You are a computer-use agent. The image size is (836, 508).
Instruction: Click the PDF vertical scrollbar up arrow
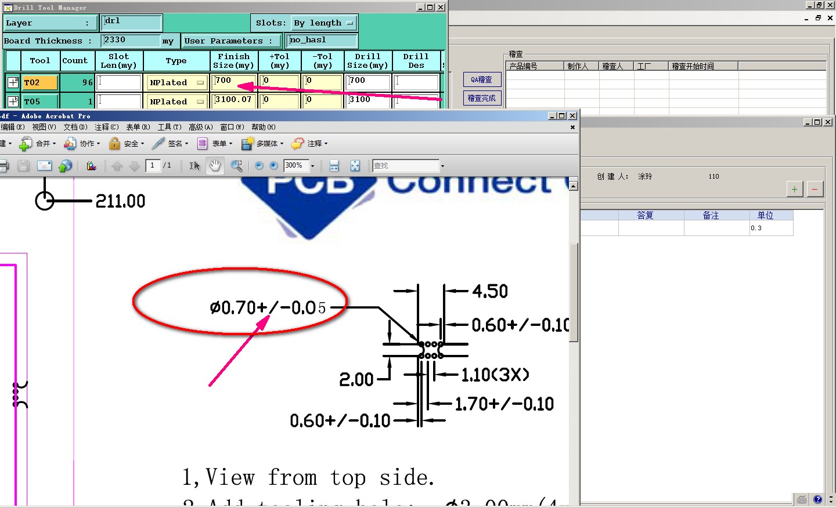click(573, 186)
